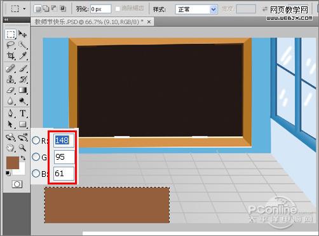Choose Intersect with Selection mode
This screenshot has width=319, height=236.
pos(63,9)
